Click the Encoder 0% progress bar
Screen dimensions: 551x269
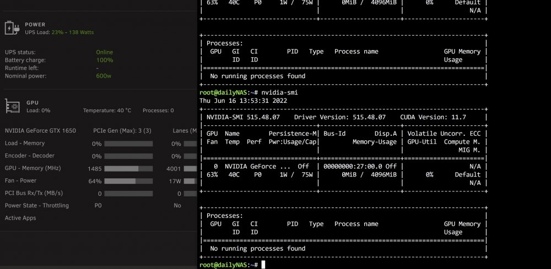tap(128, 156)
